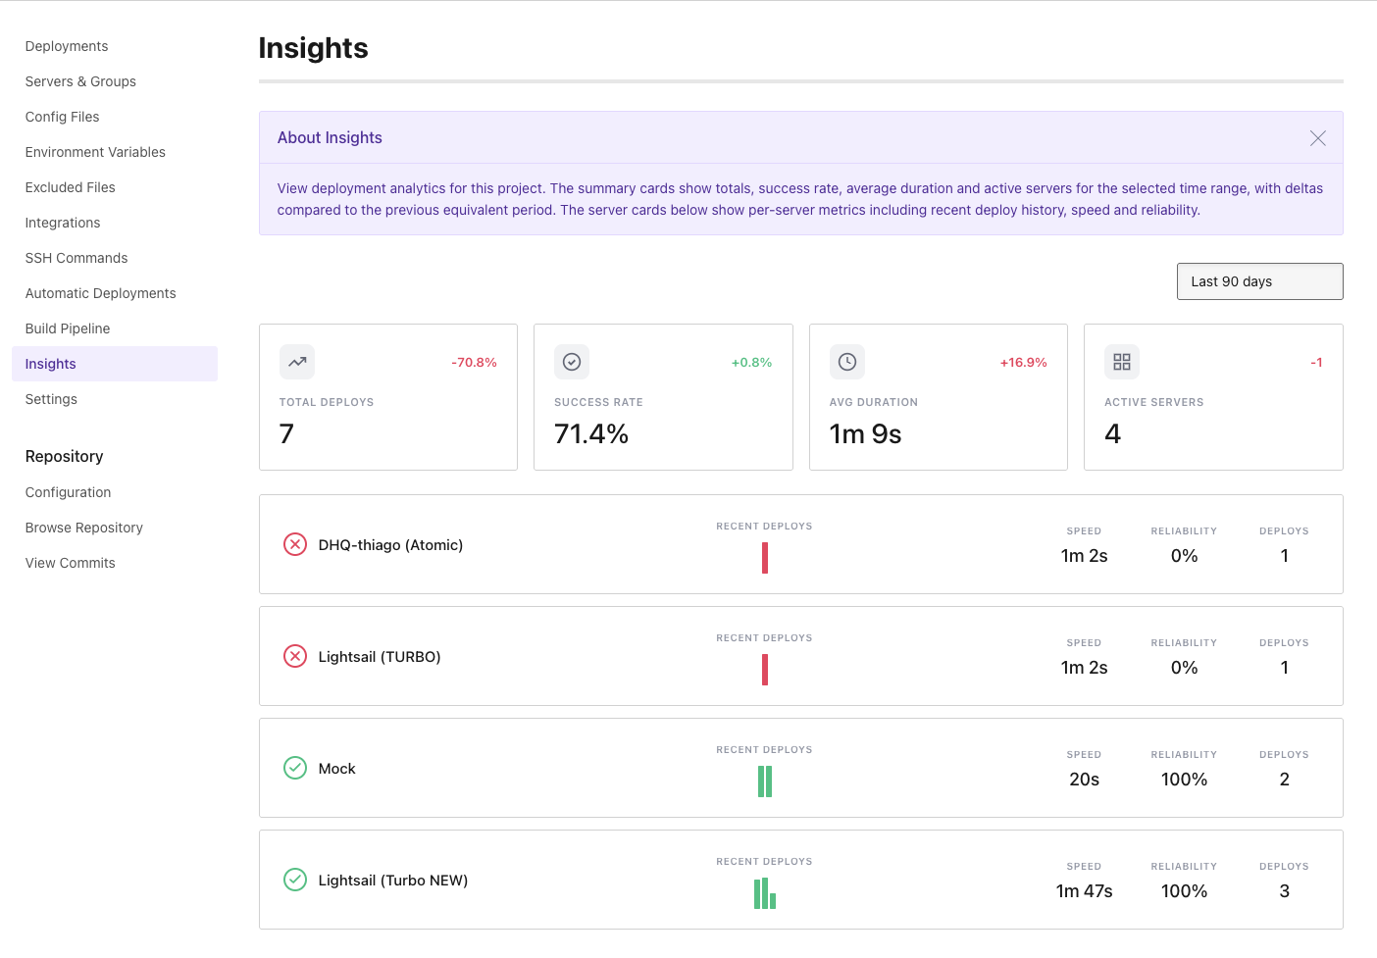Click the red deploy bar for Lightsail (TURBO)
1377x958 pixels.
pos(765,670)
